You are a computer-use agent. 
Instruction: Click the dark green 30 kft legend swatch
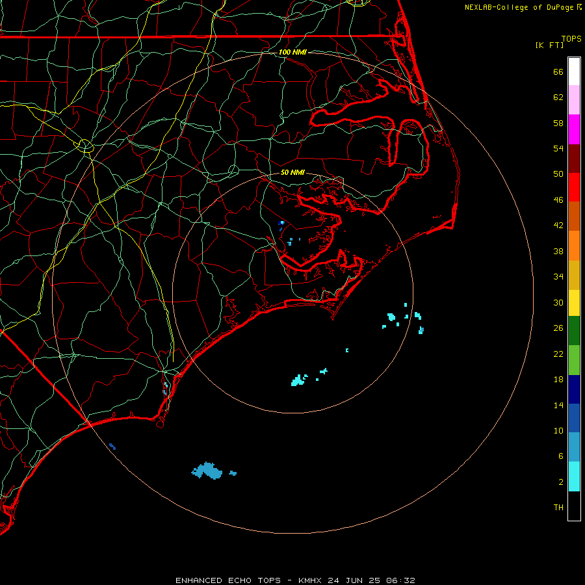click(x=574, y=331)
